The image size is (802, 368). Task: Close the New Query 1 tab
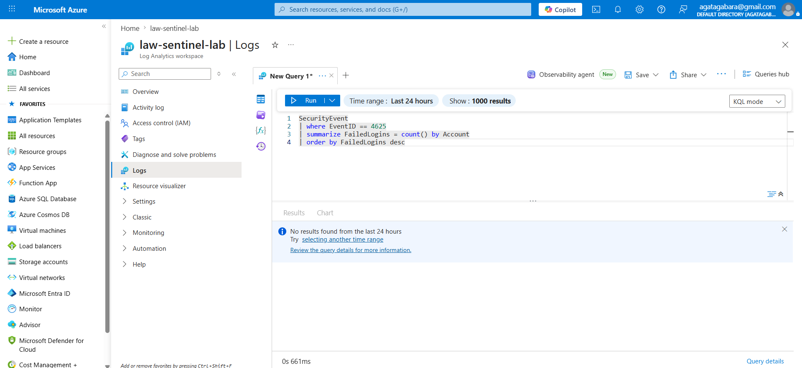331,76
